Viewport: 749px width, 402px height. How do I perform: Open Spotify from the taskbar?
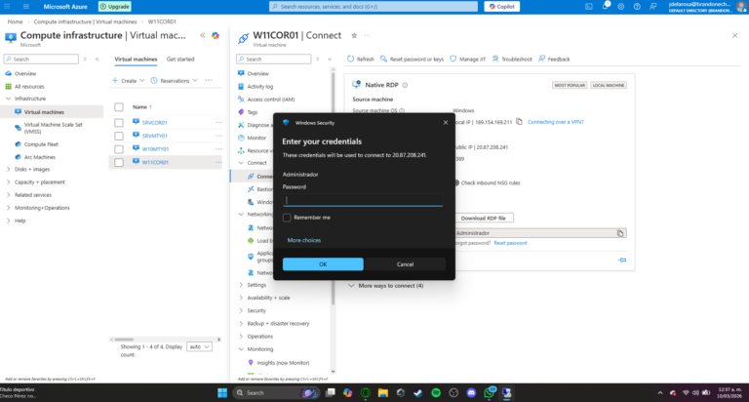coord(436,393)
